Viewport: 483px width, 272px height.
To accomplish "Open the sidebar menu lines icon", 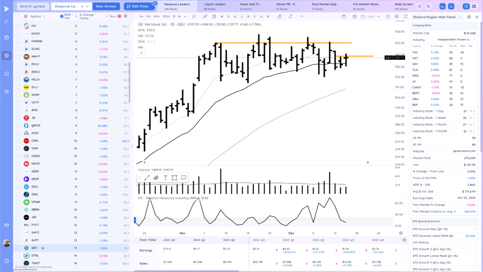I will (x=7, y=22).
